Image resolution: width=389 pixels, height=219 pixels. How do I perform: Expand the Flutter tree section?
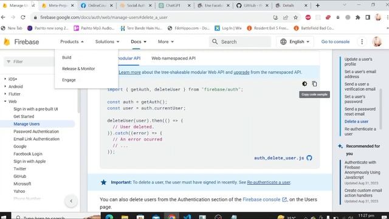point(5,94)
